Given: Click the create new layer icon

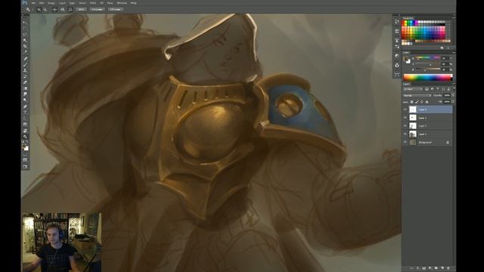Looking at the screenshot, I should tap(442, 268).
